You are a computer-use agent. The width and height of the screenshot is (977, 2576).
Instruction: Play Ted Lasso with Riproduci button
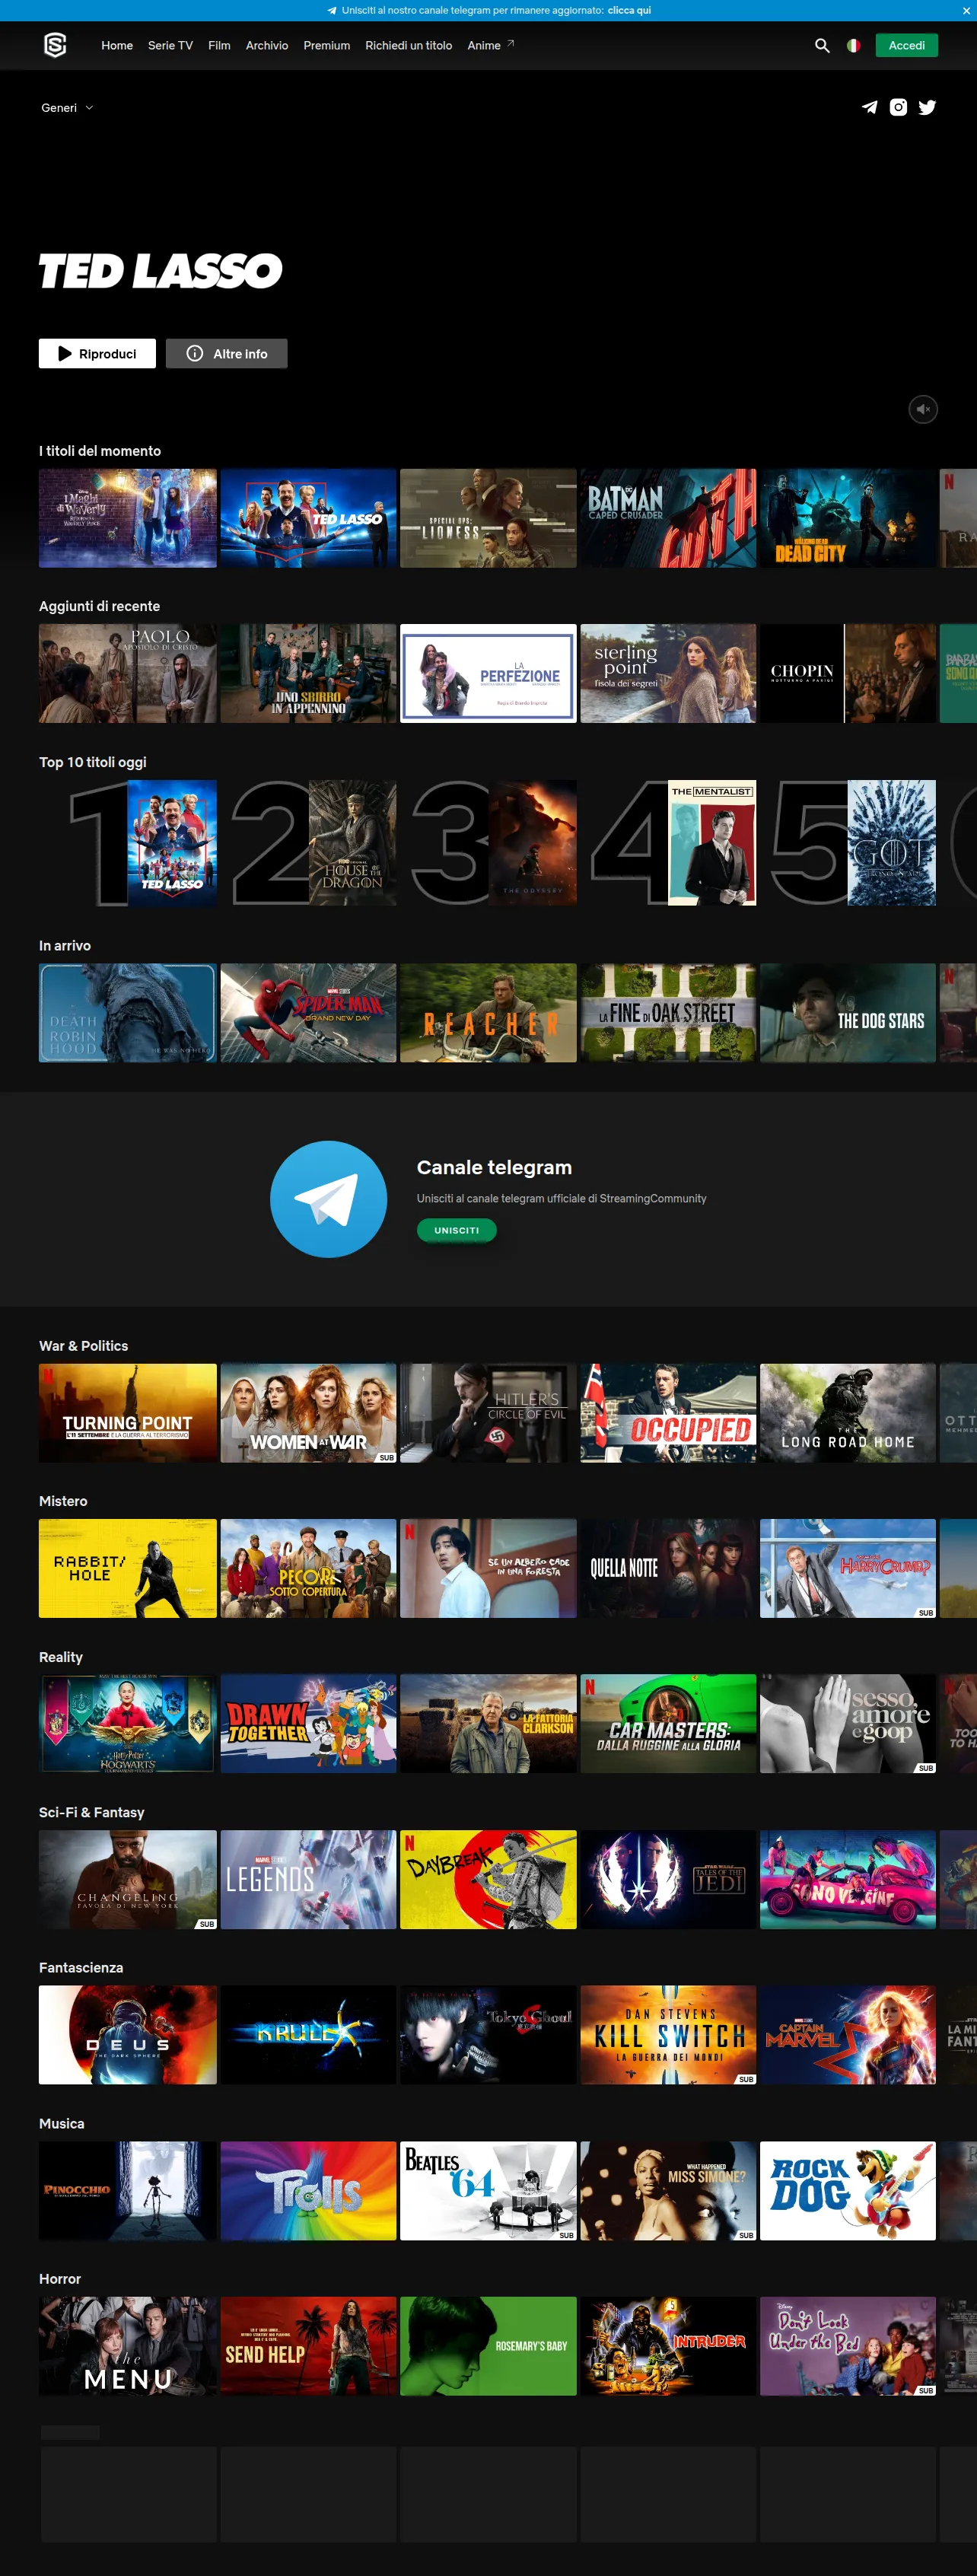[97, 353]
